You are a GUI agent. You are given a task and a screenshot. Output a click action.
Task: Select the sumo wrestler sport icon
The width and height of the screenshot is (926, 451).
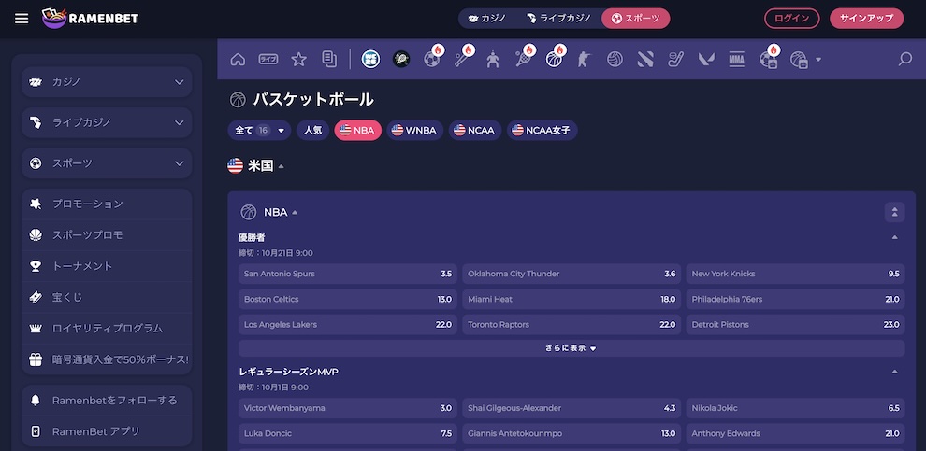tap(493, 59)
